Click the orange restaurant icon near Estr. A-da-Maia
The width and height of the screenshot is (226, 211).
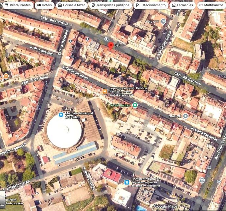click(6, 76)
